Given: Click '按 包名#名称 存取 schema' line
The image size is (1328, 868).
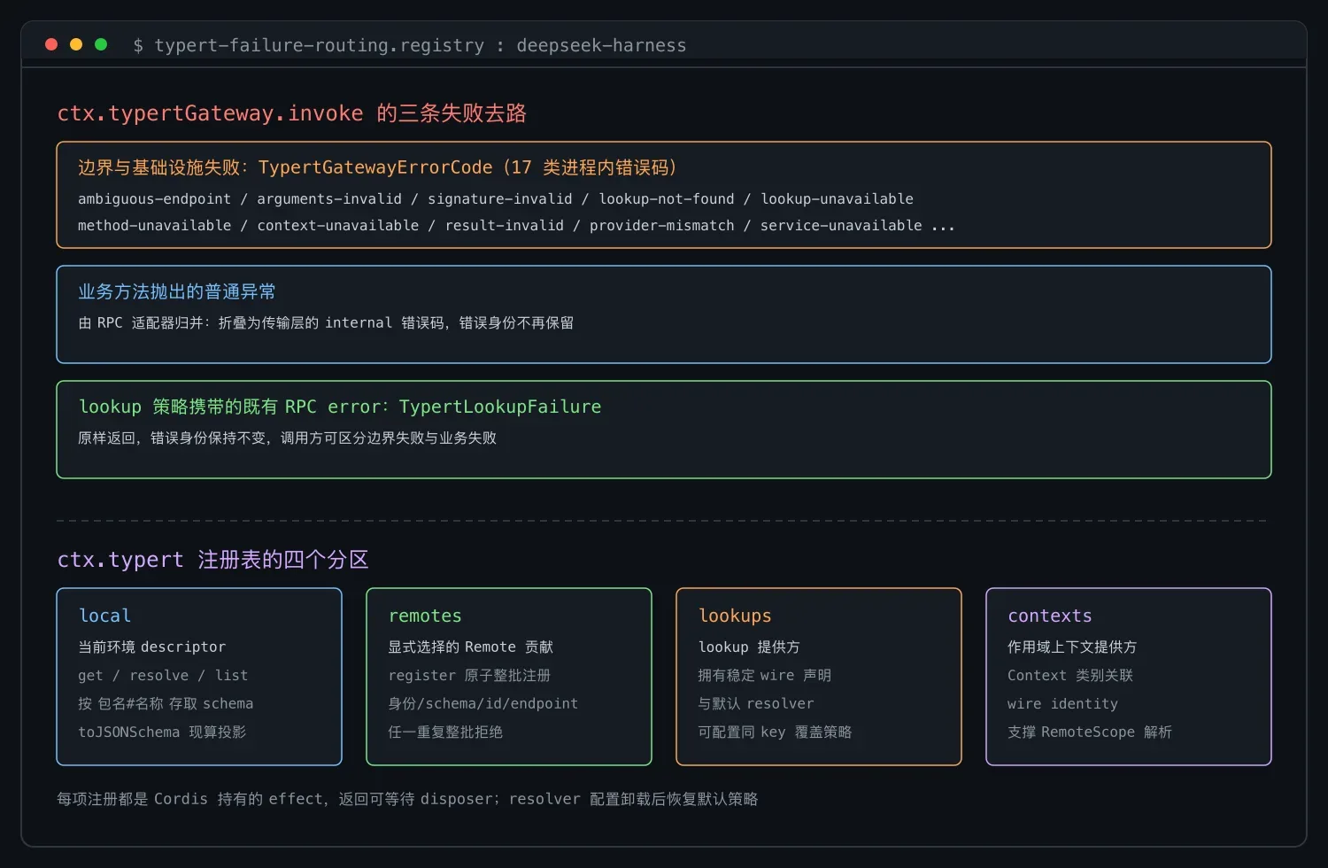Looking at the screenshot, I should click(x=166, y=704).
